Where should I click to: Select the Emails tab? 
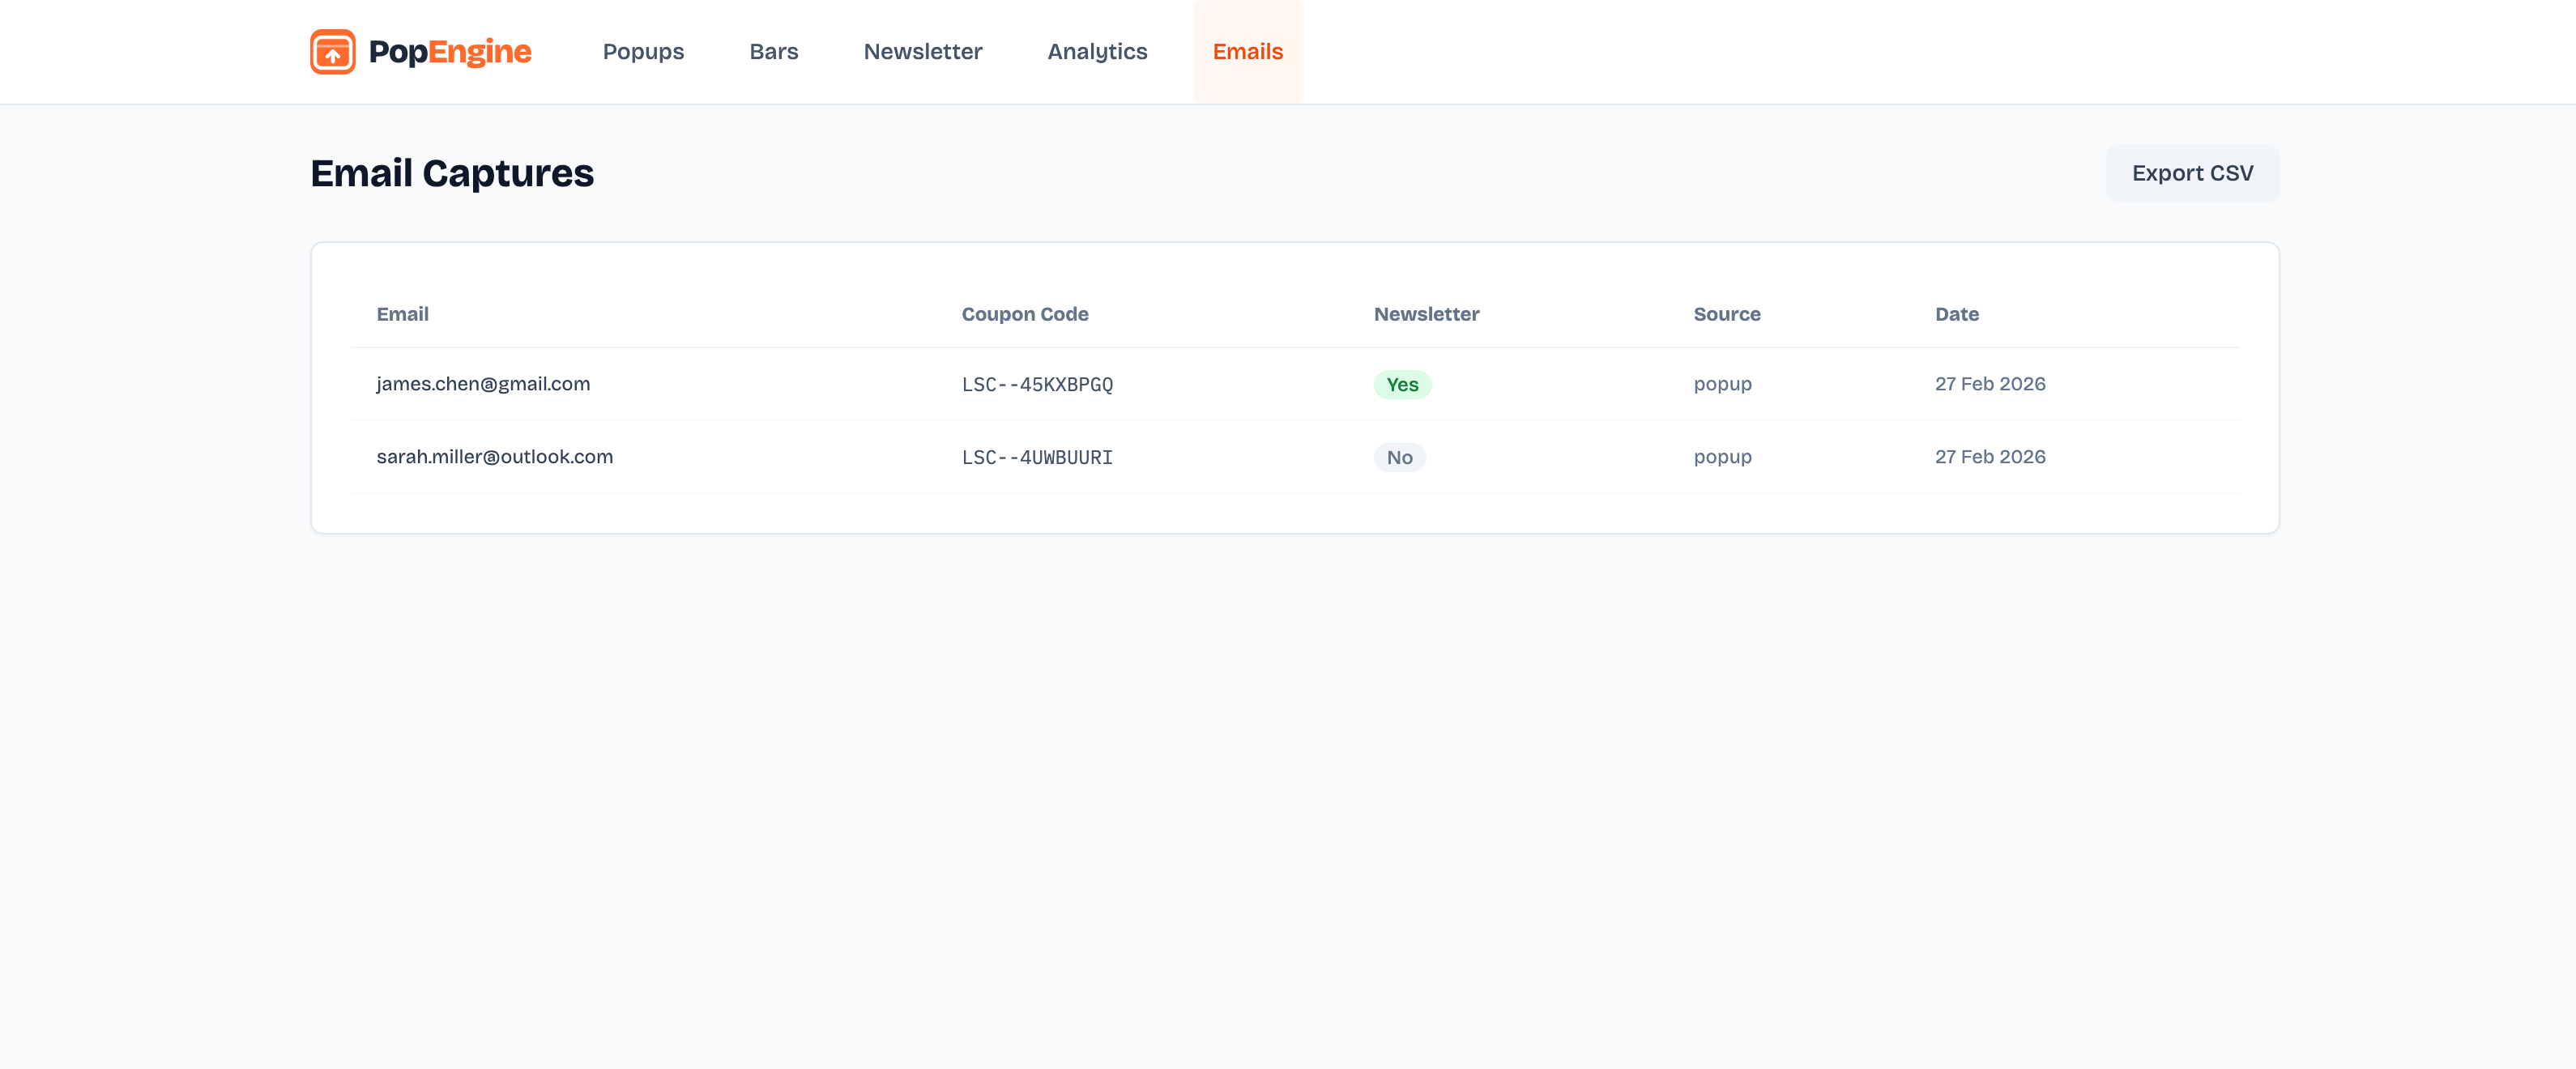click(1247, 52)
